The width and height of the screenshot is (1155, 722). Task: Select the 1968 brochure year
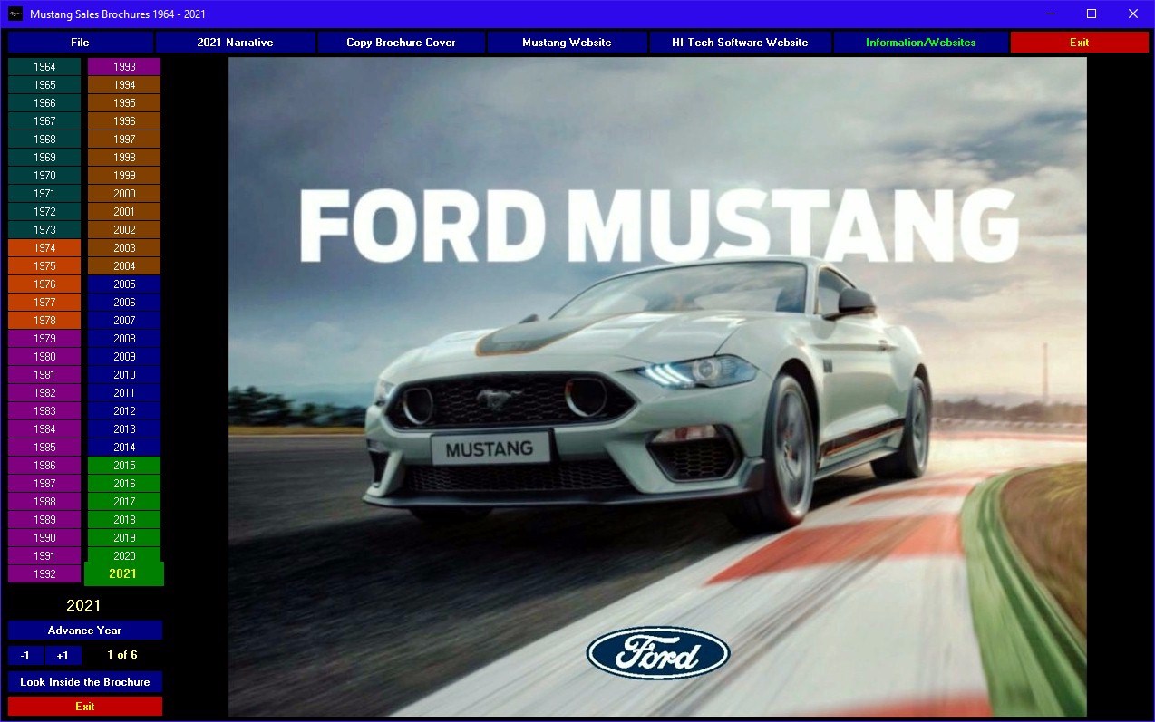pos(44,140)
